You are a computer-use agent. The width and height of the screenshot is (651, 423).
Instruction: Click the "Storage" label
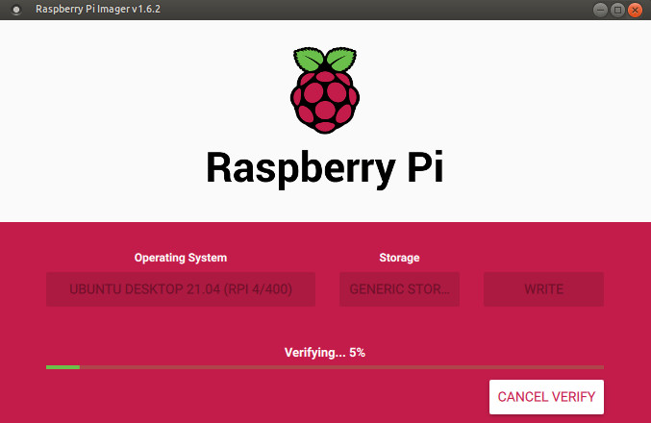399,258
